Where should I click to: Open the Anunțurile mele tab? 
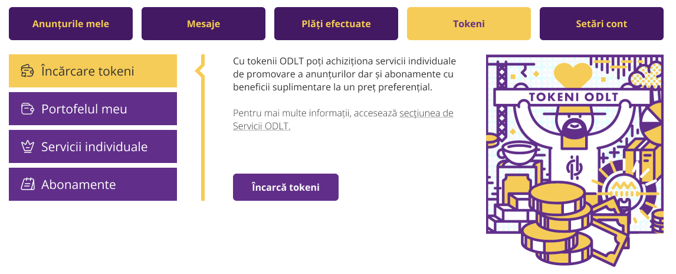coord(71,24)
